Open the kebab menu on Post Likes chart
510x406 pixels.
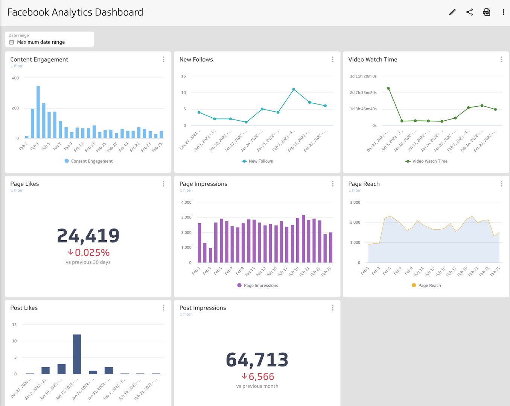163,308
